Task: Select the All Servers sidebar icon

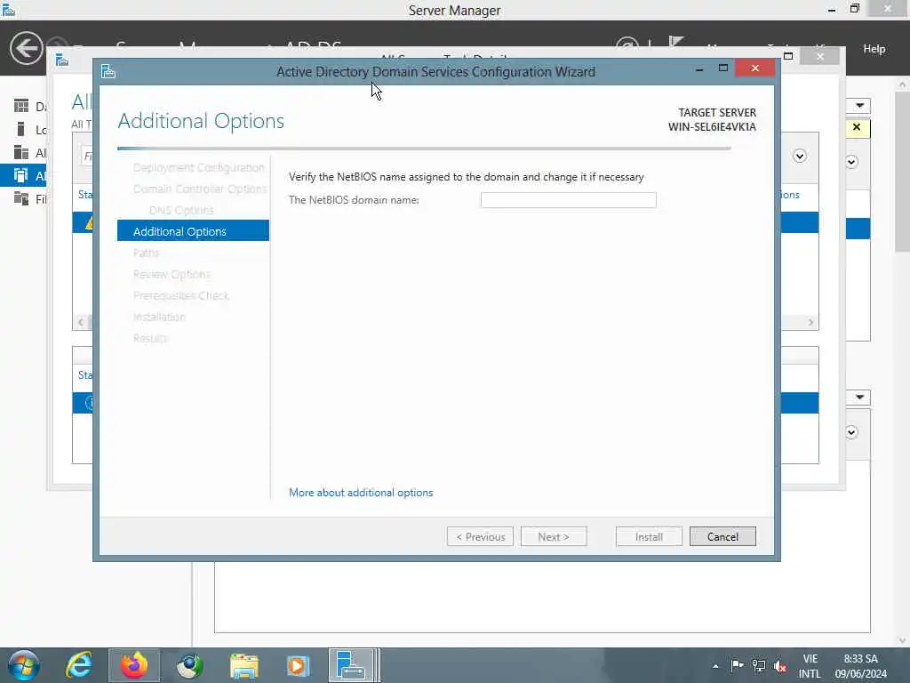Action: [21, 152]
